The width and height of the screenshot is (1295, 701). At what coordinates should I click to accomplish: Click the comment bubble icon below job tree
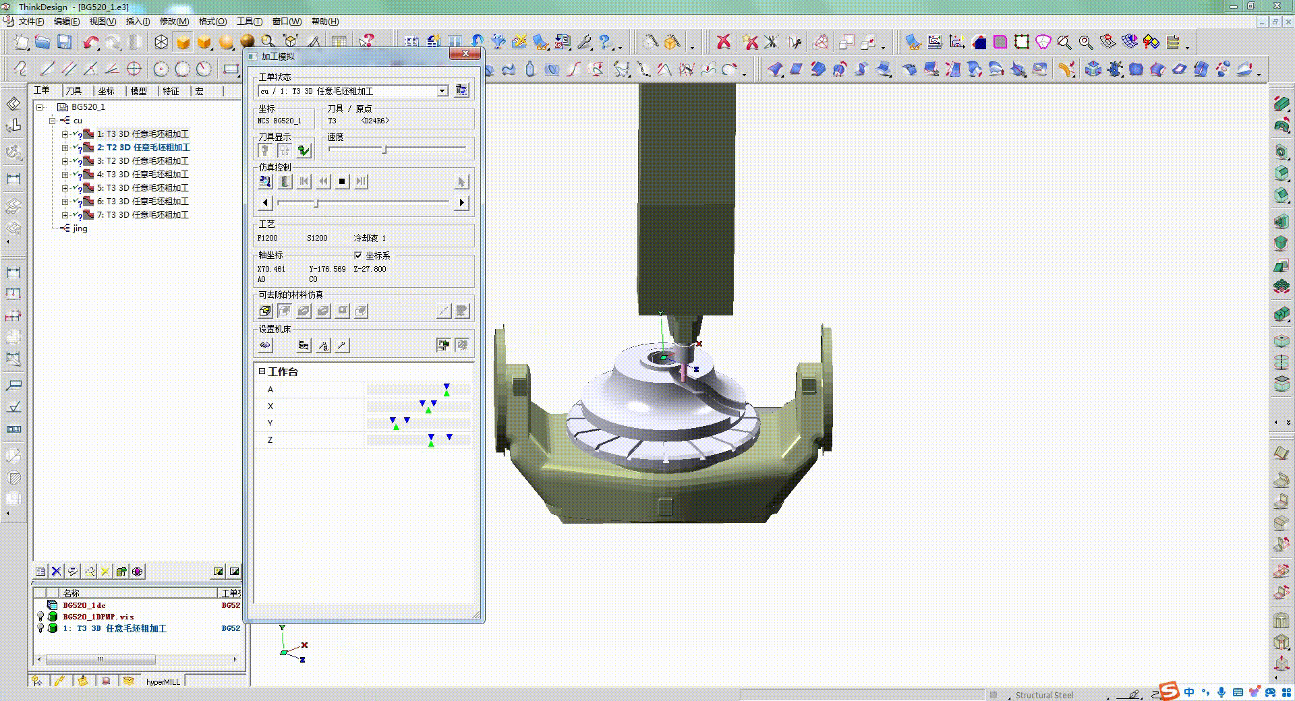pos(73,572)
